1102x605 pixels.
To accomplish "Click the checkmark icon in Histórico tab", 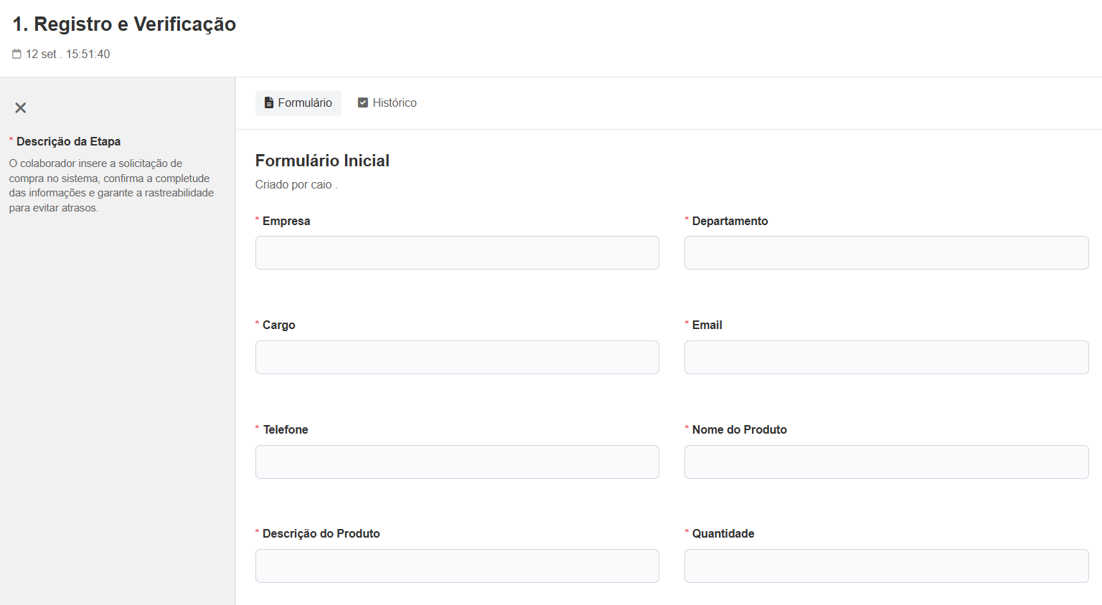I will (x=363, y=103).
